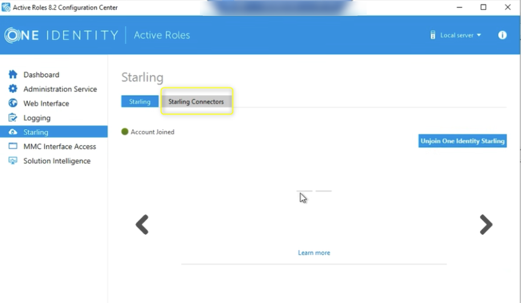This screenshot has height=303, width=521.
Task: Click the Starling page heading
Action: (x=142, y=77)
